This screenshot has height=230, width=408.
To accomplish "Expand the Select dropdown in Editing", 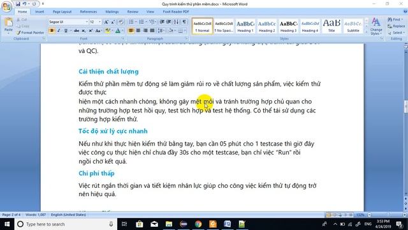I will coord(404,33).
